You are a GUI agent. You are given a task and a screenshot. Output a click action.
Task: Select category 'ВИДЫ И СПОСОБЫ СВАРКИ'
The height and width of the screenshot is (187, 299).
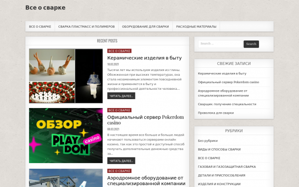point(219,150)
